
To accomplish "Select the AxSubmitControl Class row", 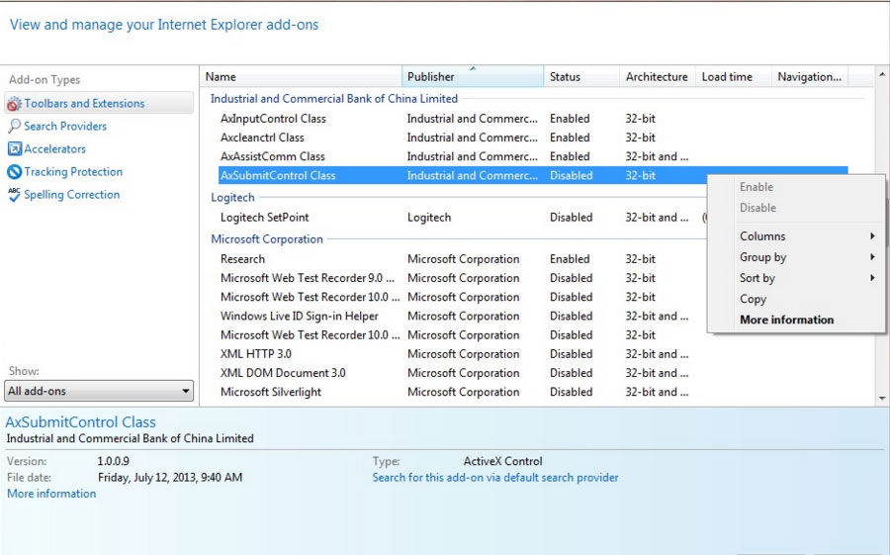I will (x=534, y=175).
